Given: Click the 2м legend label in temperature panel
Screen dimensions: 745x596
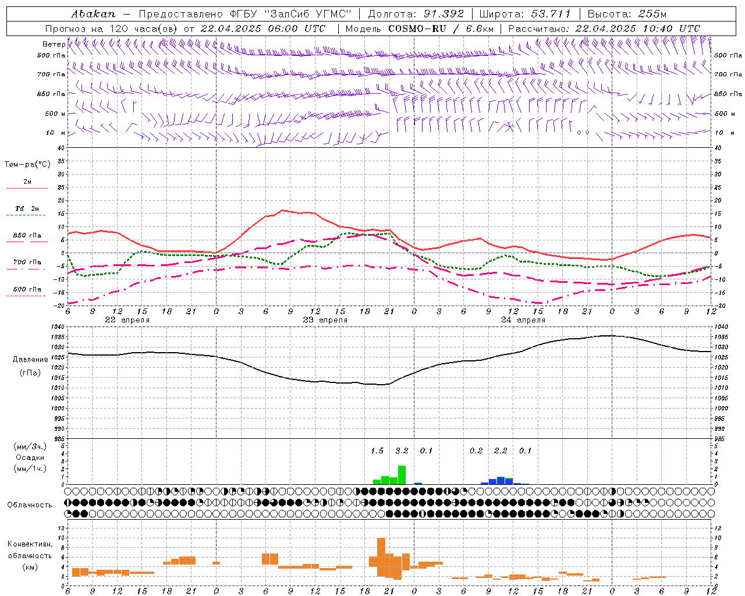Looking at the screenshot, I should click(x=27, y=182).
